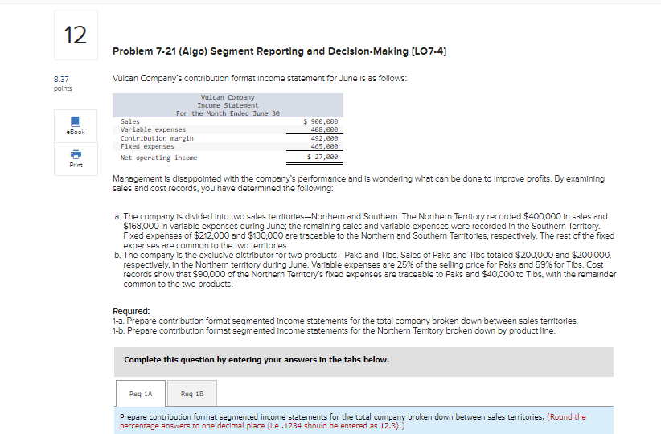Click the 1-a requirement sentence

(345, 321)
